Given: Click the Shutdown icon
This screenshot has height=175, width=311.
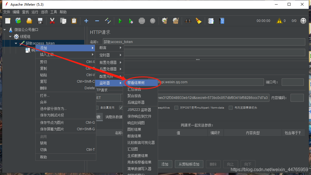Looking at the screenshot, I should pos(153,21).
